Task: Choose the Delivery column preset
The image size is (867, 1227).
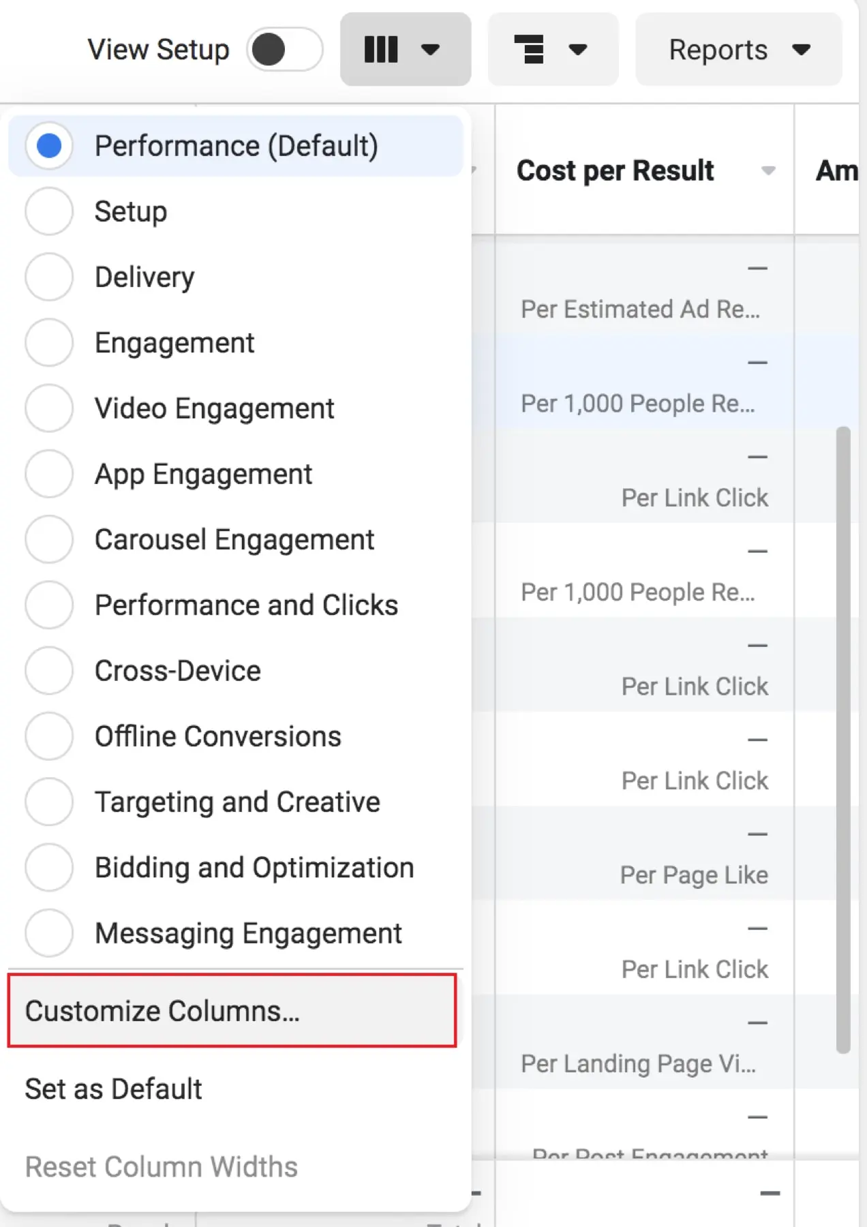Action: click(x=49, y=277)
